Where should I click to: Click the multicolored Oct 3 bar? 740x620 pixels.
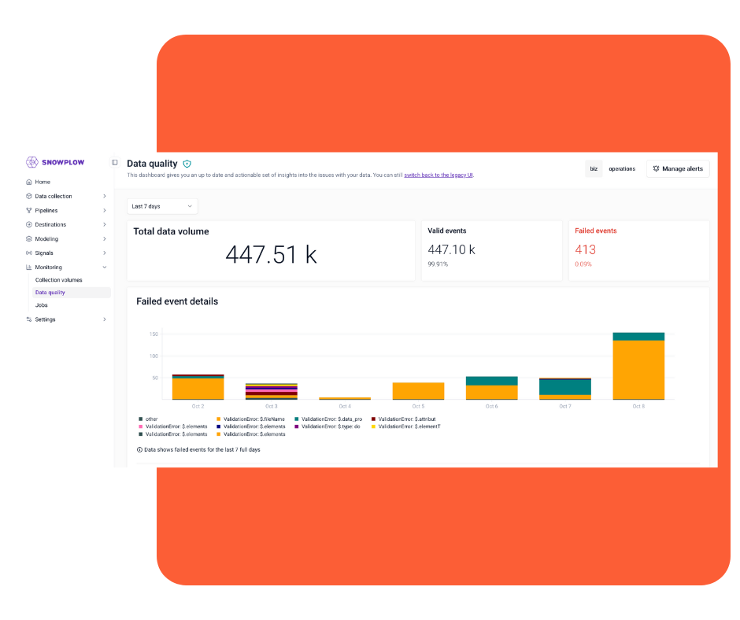pyautogui.click(x=272, y=391)
